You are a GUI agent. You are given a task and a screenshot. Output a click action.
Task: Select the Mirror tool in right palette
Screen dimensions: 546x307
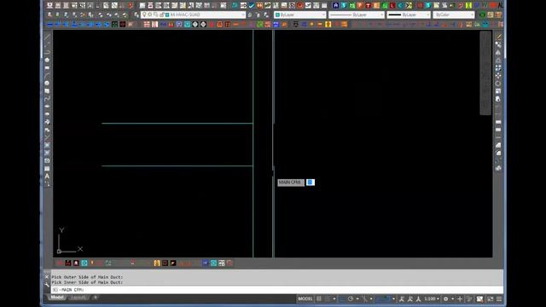pyautogui.click(x=498, y=52)
